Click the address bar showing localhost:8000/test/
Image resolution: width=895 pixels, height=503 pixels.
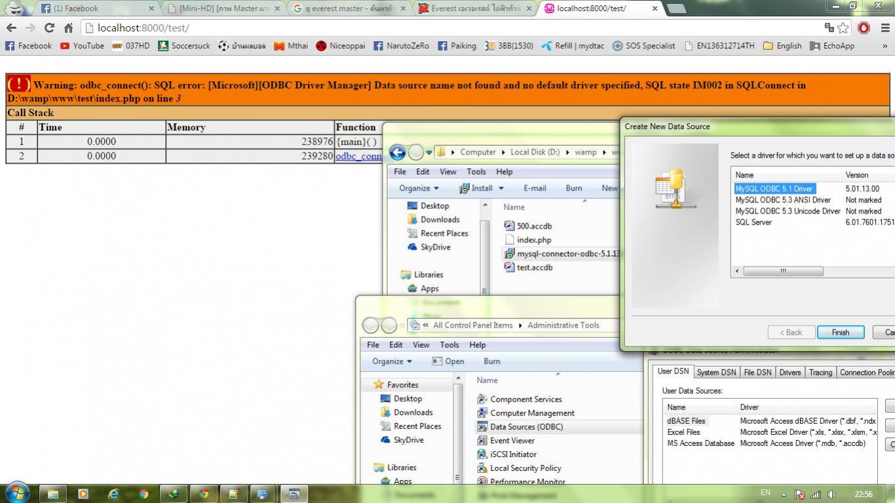452,28
